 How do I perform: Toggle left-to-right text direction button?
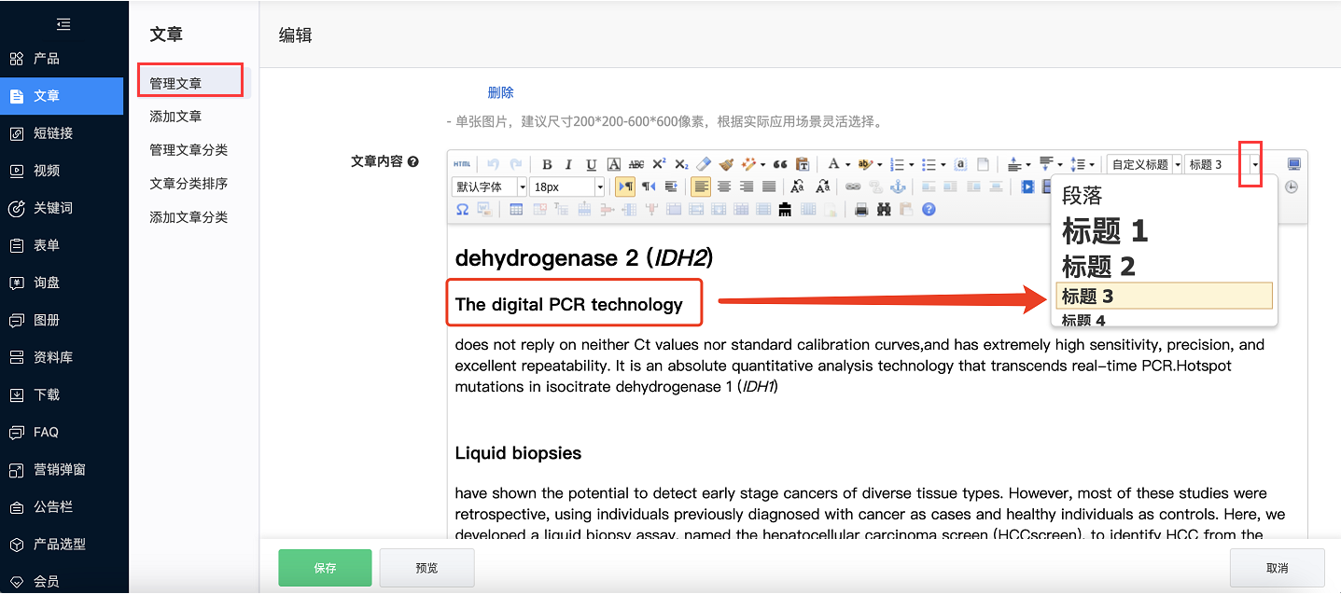[624, 187]
